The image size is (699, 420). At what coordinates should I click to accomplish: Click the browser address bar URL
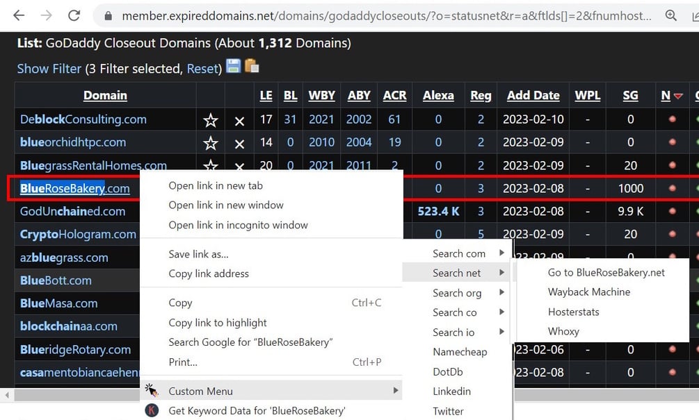[387, 16]
